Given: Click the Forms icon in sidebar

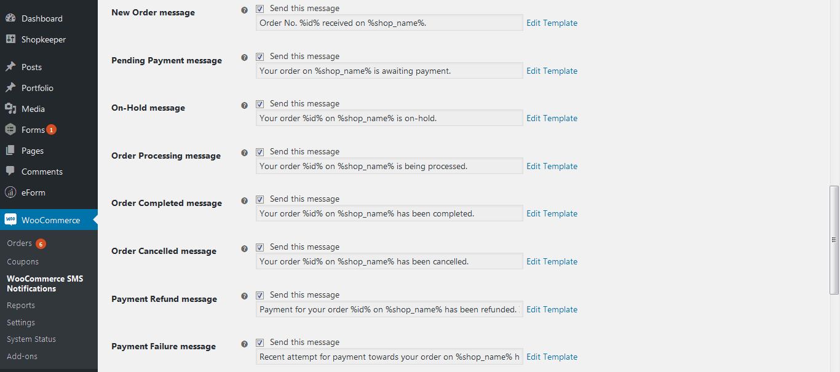Looking at the screenshot, I should tap(10, 130).
